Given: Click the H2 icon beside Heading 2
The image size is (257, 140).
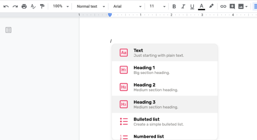Looking at the screenshot, I should (x=123, y=87).
